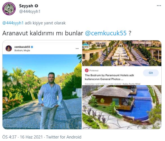
Task: Click the cemkucuk55 username in the post
Action: click(x=22, y=47)
